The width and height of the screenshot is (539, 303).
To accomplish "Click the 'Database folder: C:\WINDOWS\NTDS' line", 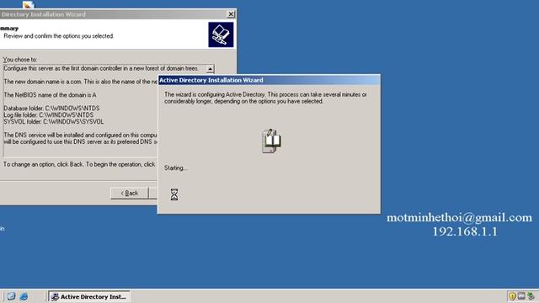I will tap(51, 109).
